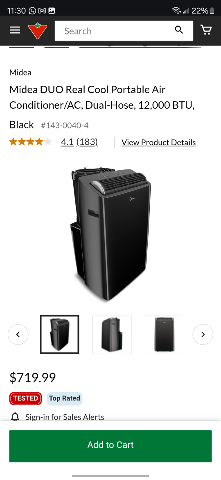Tap the Canadian Tire triangle logo

click(38, 31)
